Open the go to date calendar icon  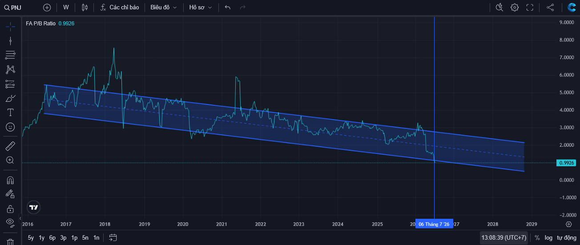[113, 238]
